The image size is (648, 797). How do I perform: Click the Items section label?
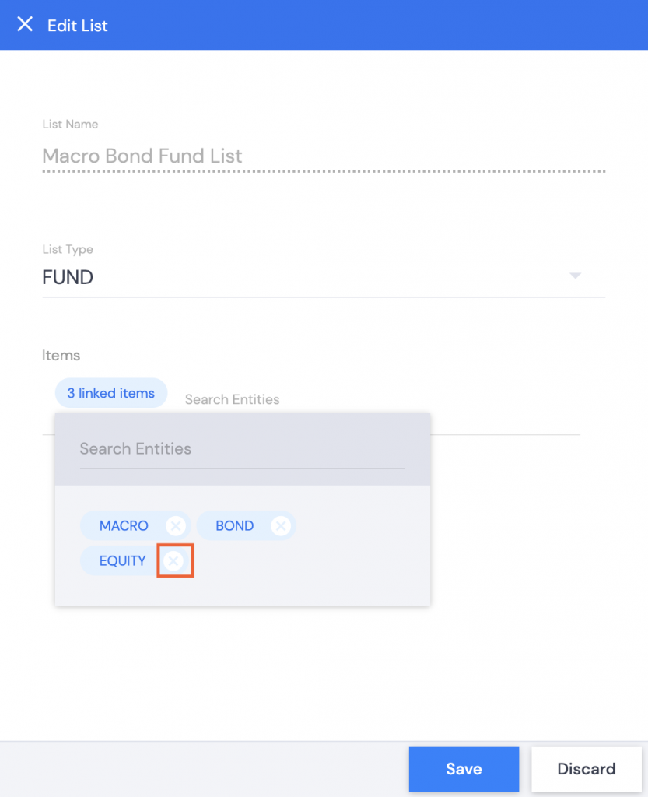61,355
